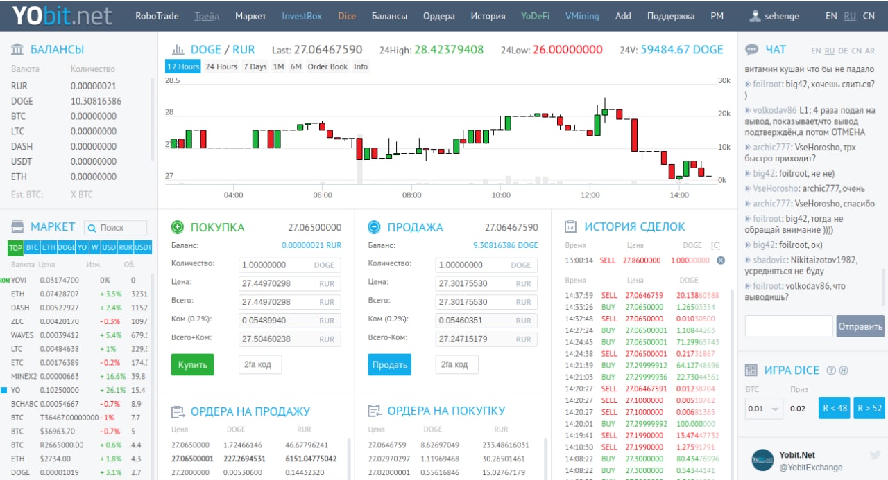This screenshot has height=480, width=888.
Task: Select the 24 Hours chart range
Action: point(221,66)
